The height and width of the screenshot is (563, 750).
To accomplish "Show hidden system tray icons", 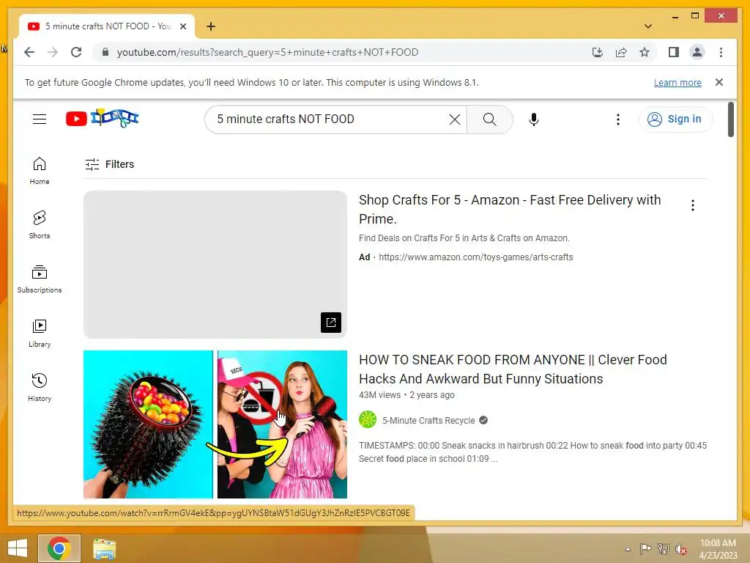I will (x=628, y=549).
